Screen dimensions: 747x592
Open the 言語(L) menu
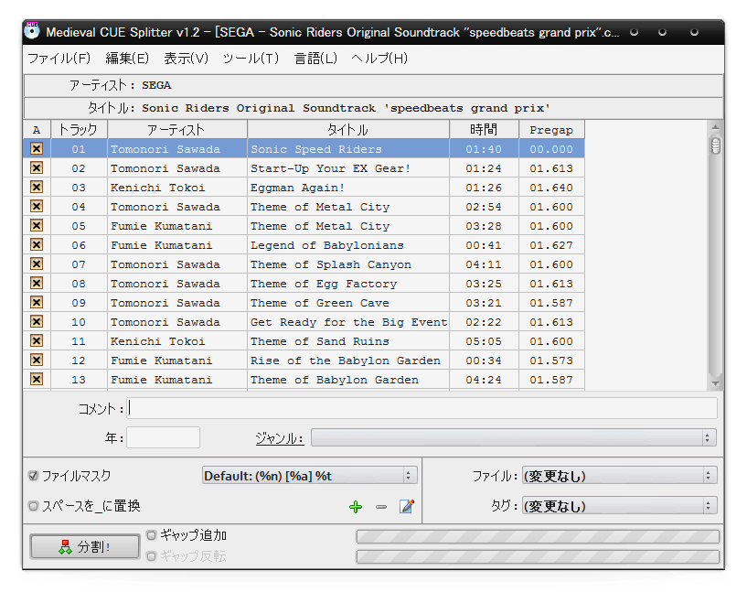tap(315, 59)
